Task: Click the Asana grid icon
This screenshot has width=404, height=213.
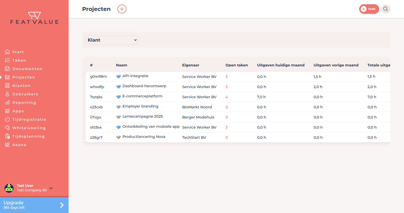Action: (x=7, y=145)
